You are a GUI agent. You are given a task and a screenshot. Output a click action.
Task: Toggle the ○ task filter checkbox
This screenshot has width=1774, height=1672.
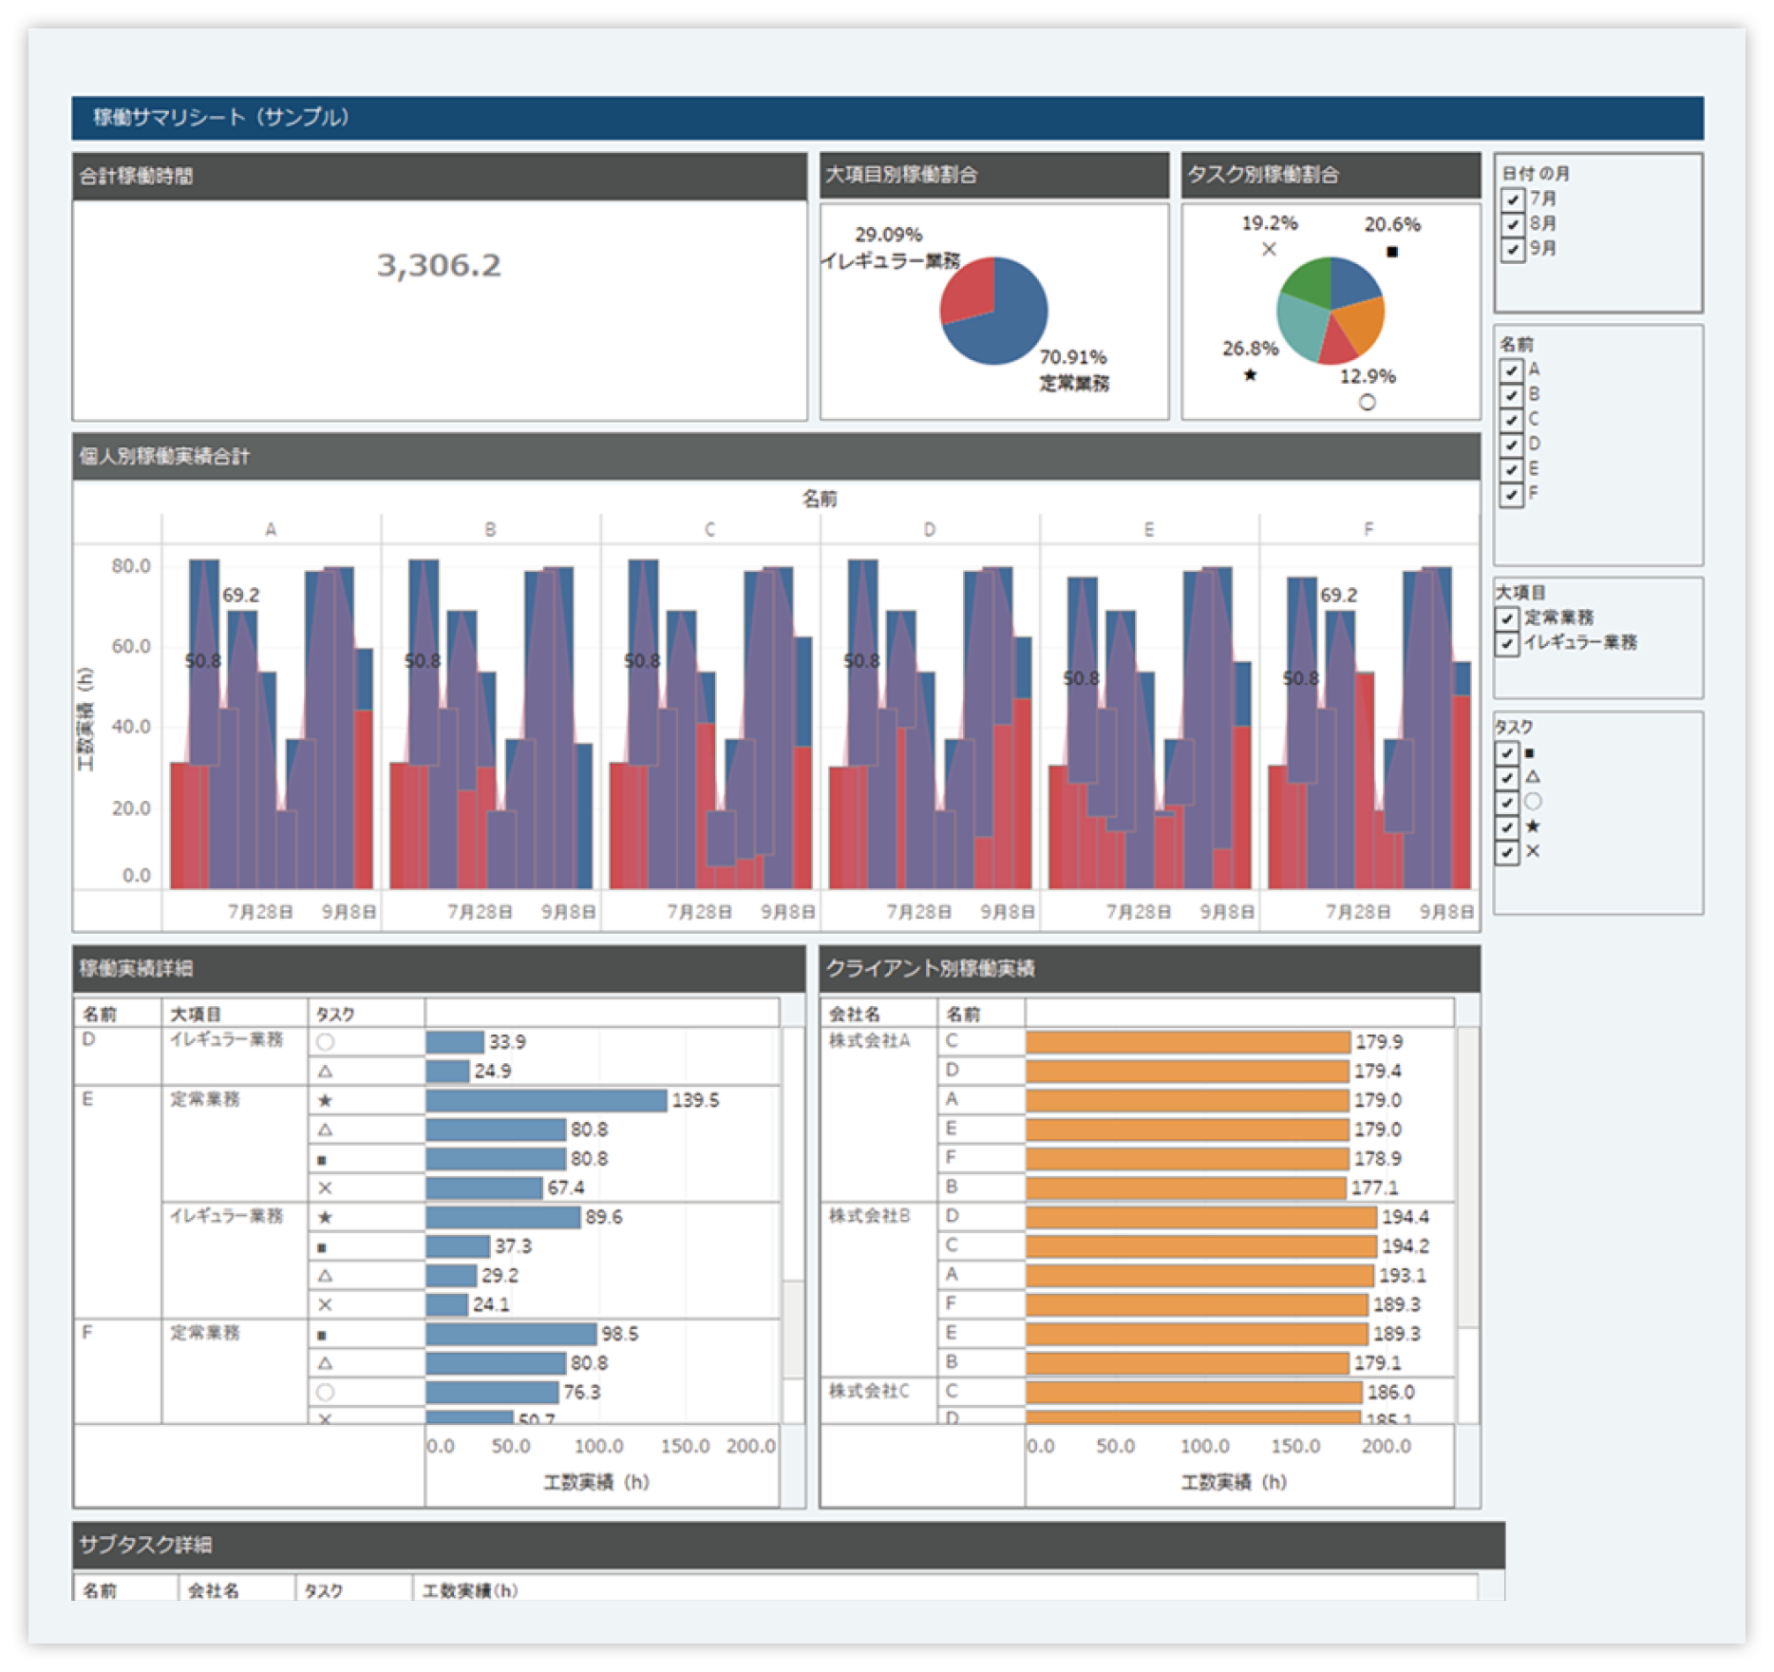[1507, 803]
